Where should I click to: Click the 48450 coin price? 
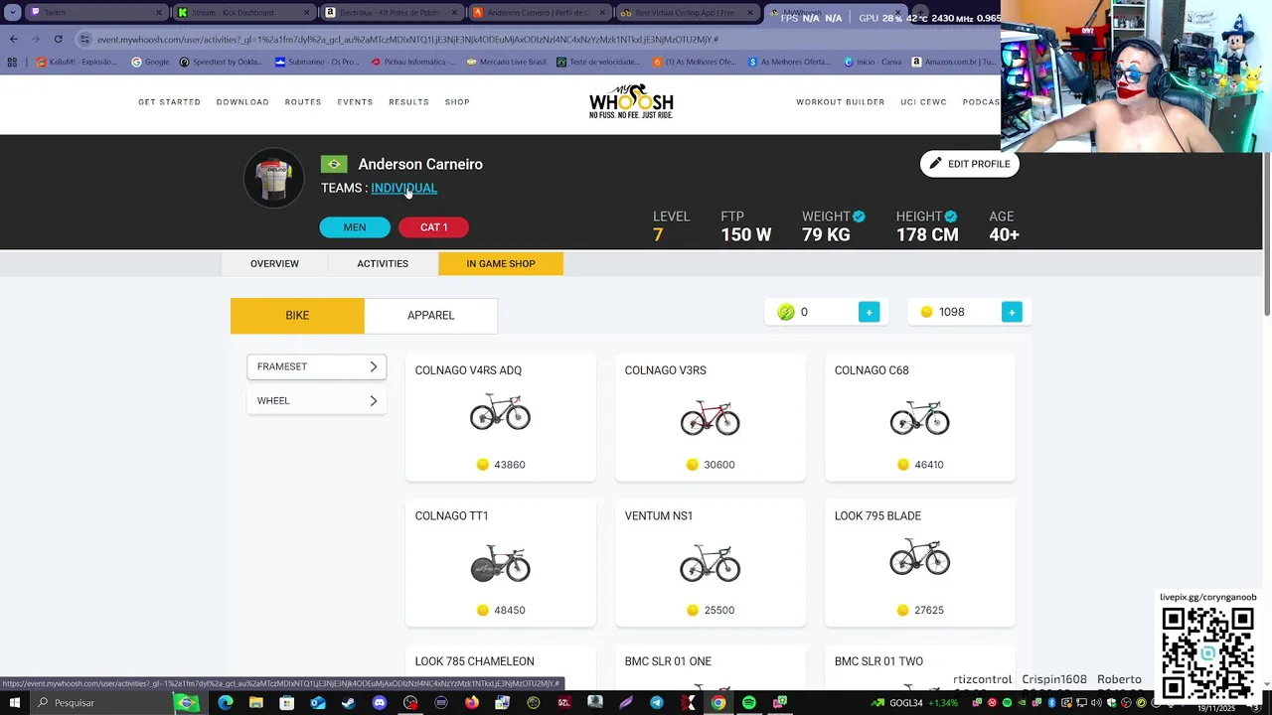click(509, 610)
